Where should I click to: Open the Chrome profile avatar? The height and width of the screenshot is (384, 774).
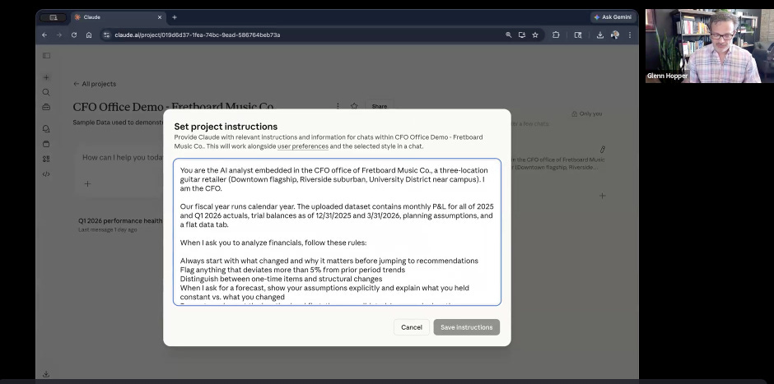click(614, 35)
